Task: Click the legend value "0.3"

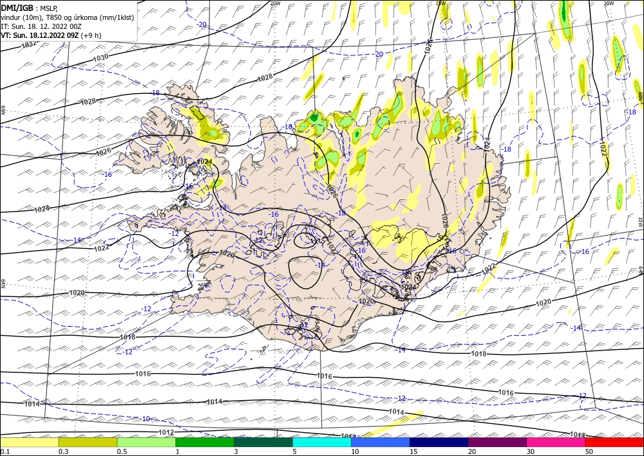Action: point(63,451)
